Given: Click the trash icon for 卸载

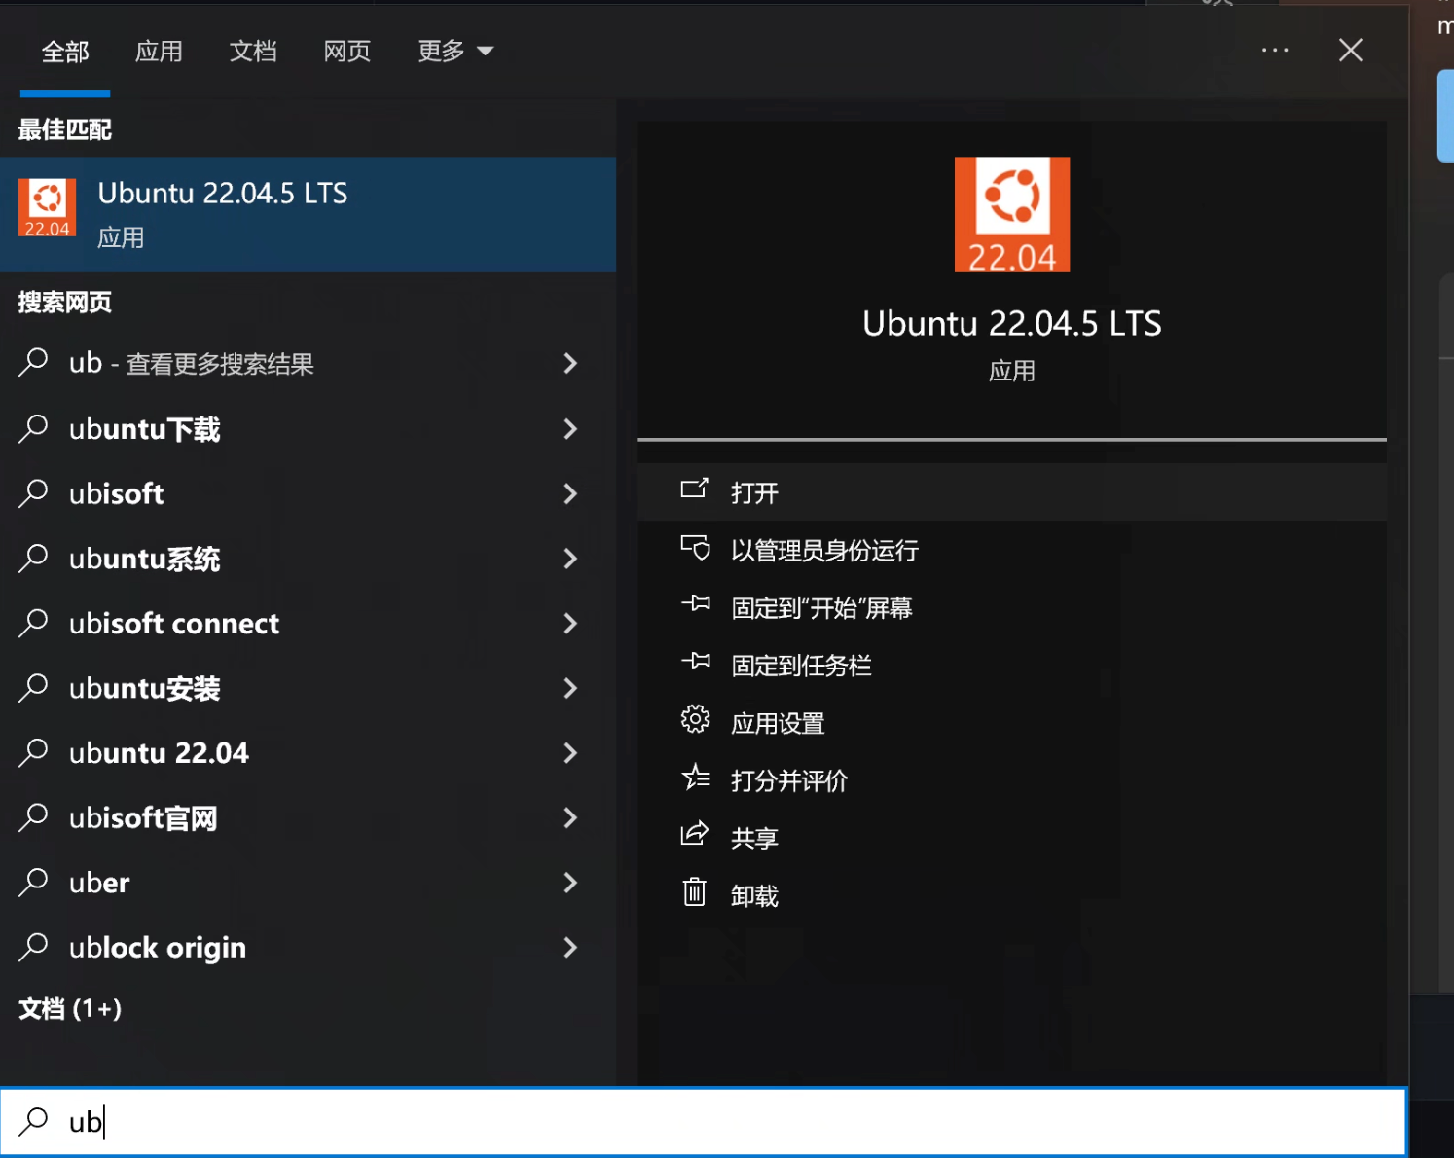Looking at the screenshot, I should [695, 892].
